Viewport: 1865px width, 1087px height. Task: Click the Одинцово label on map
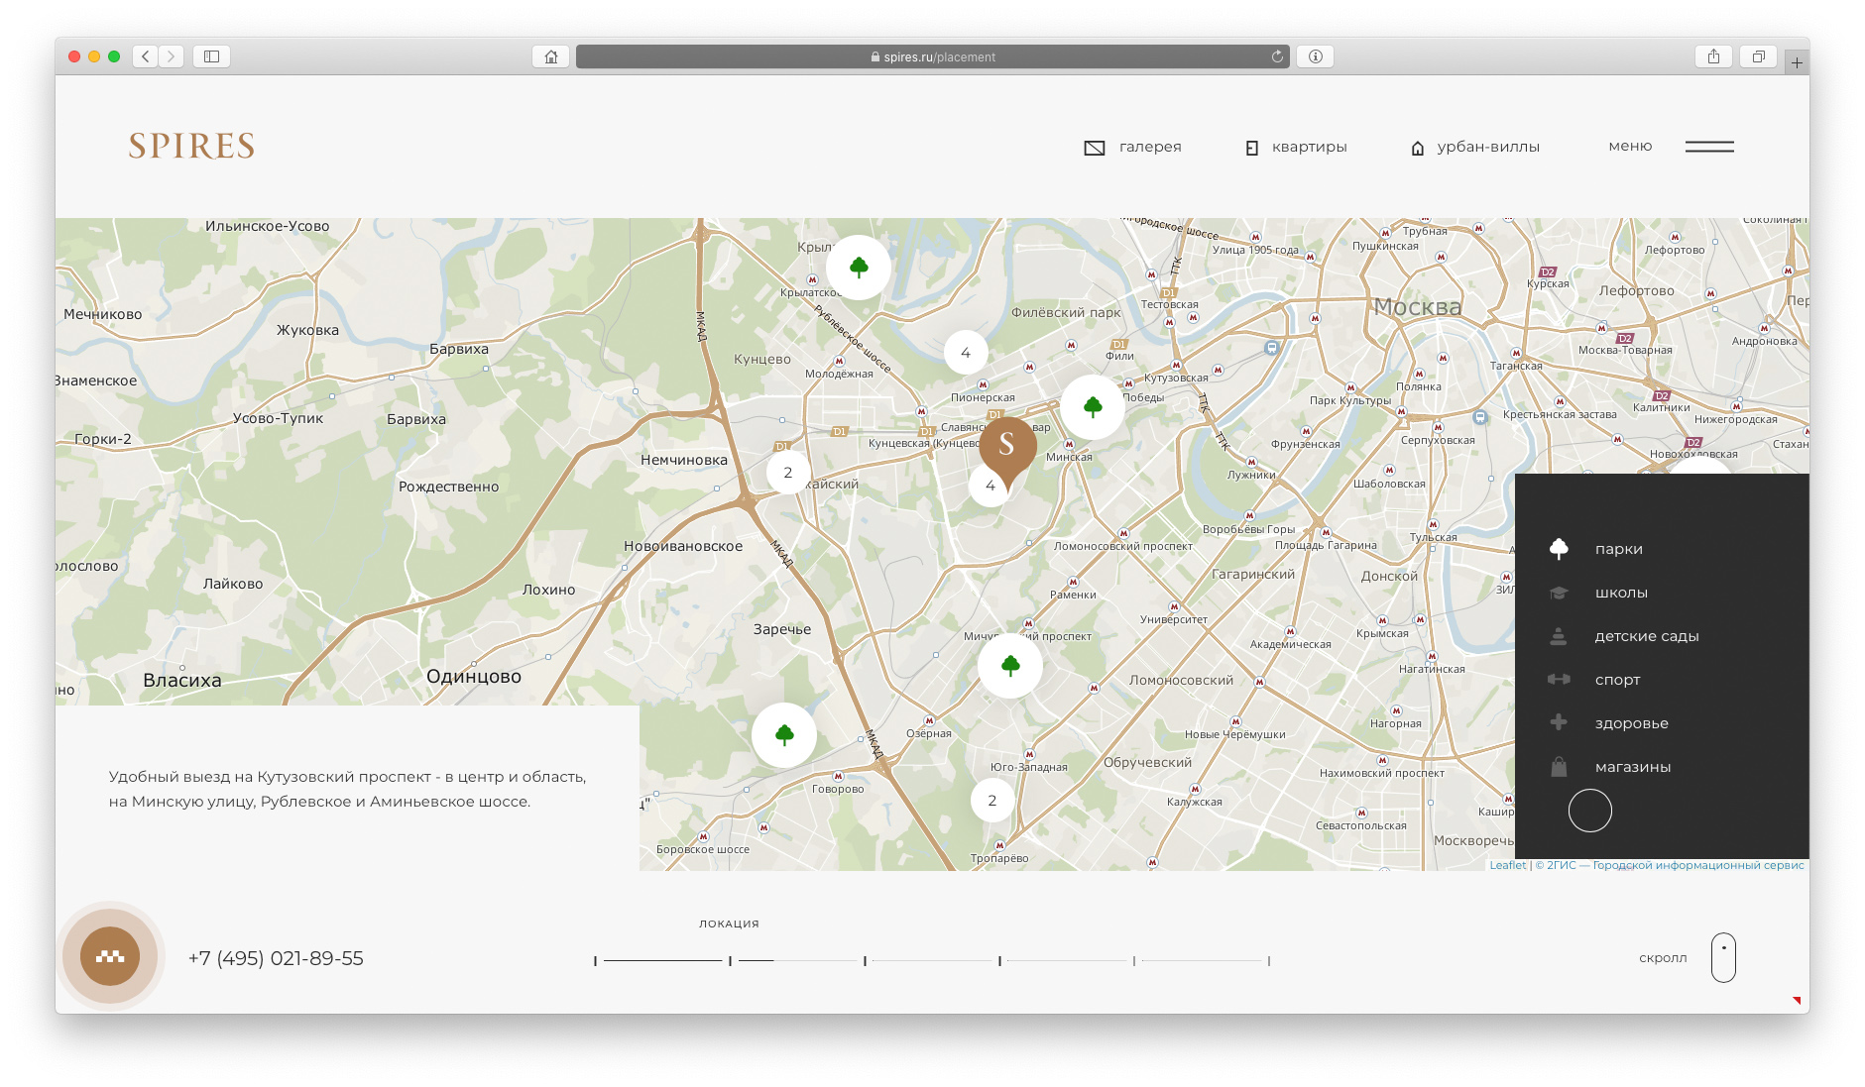coord(474,677)
